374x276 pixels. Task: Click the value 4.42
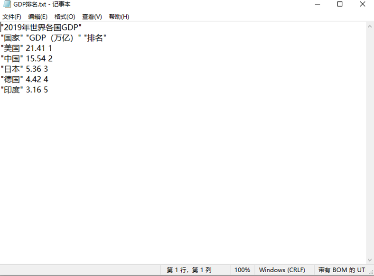point(33,79)
